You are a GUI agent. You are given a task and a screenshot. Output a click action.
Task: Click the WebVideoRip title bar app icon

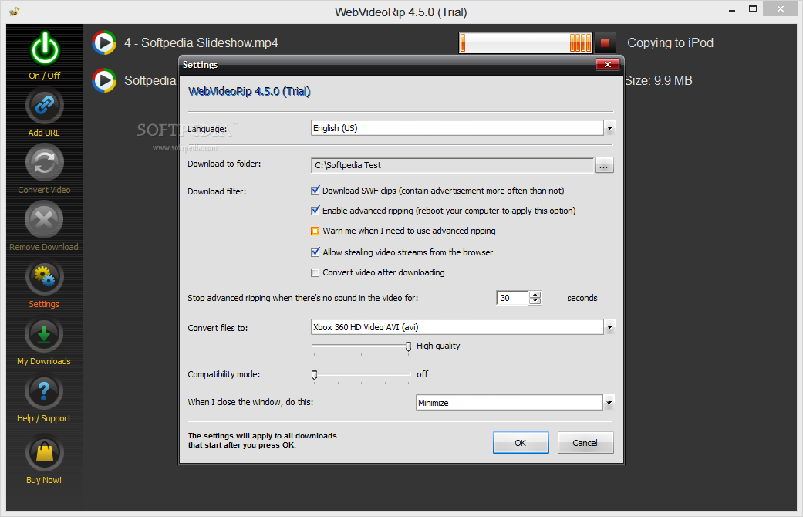tap(15, 12)
